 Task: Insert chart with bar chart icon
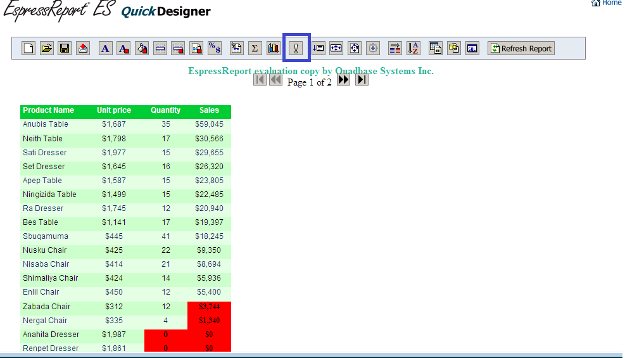click(273, 49)
